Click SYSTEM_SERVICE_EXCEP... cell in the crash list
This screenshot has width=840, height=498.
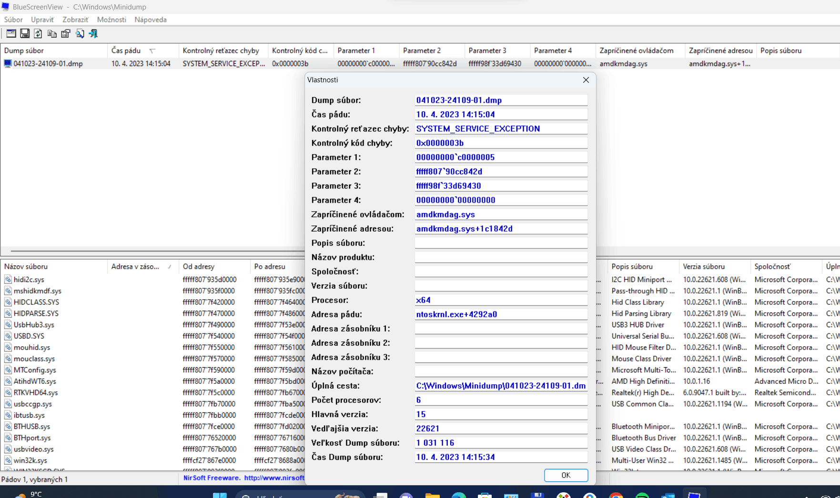coord(223,64)
